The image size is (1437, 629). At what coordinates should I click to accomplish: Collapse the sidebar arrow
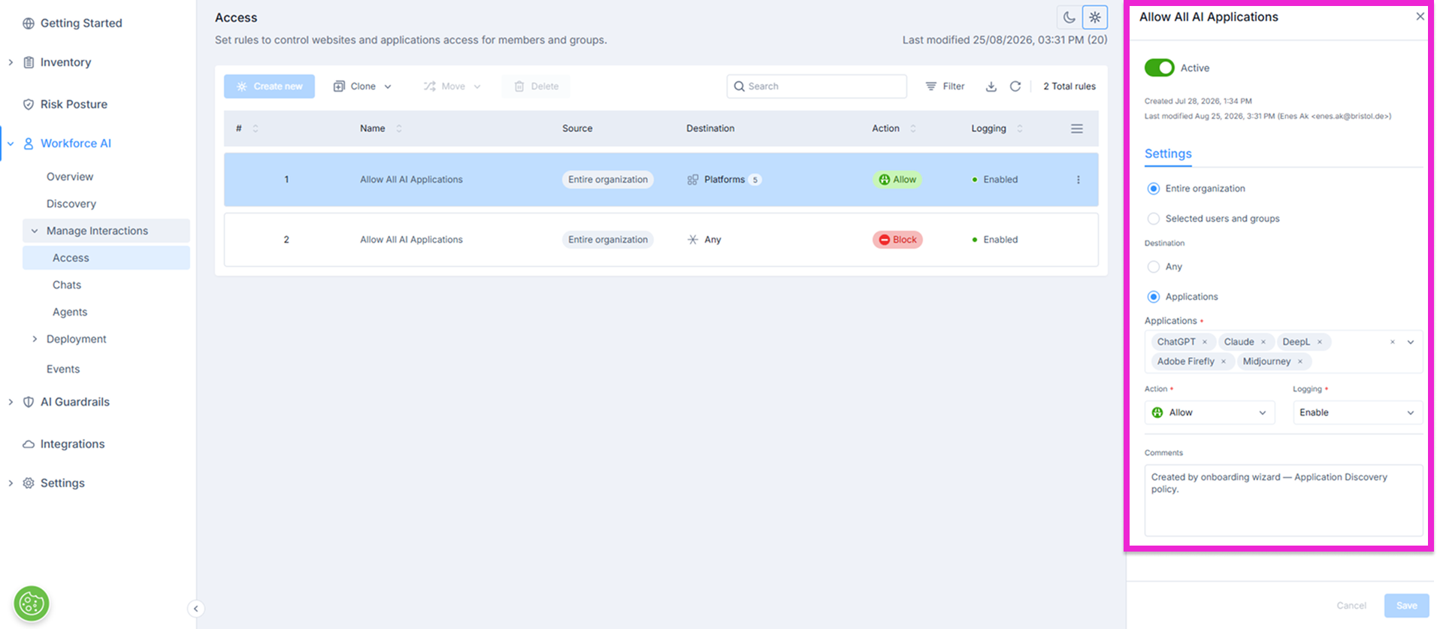tap(195, 609)
